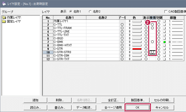Toggle search circle for C-TTL-FRAM row
This screenshot has width=186, height=112.
(x=152, y=28)
